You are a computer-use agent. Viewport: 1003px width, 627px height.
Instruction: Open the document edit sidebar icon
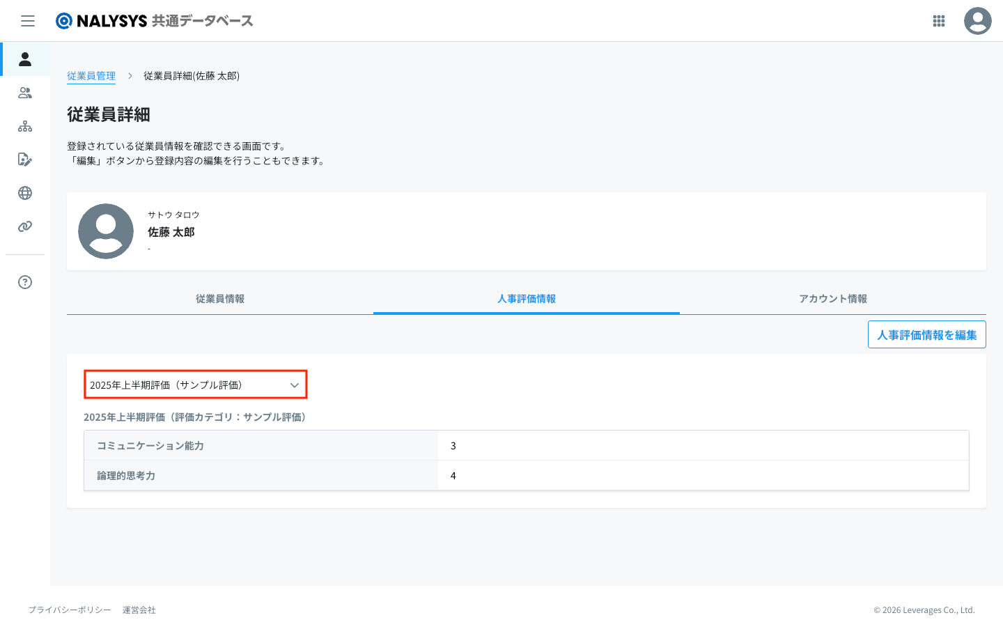coord(25,160)
